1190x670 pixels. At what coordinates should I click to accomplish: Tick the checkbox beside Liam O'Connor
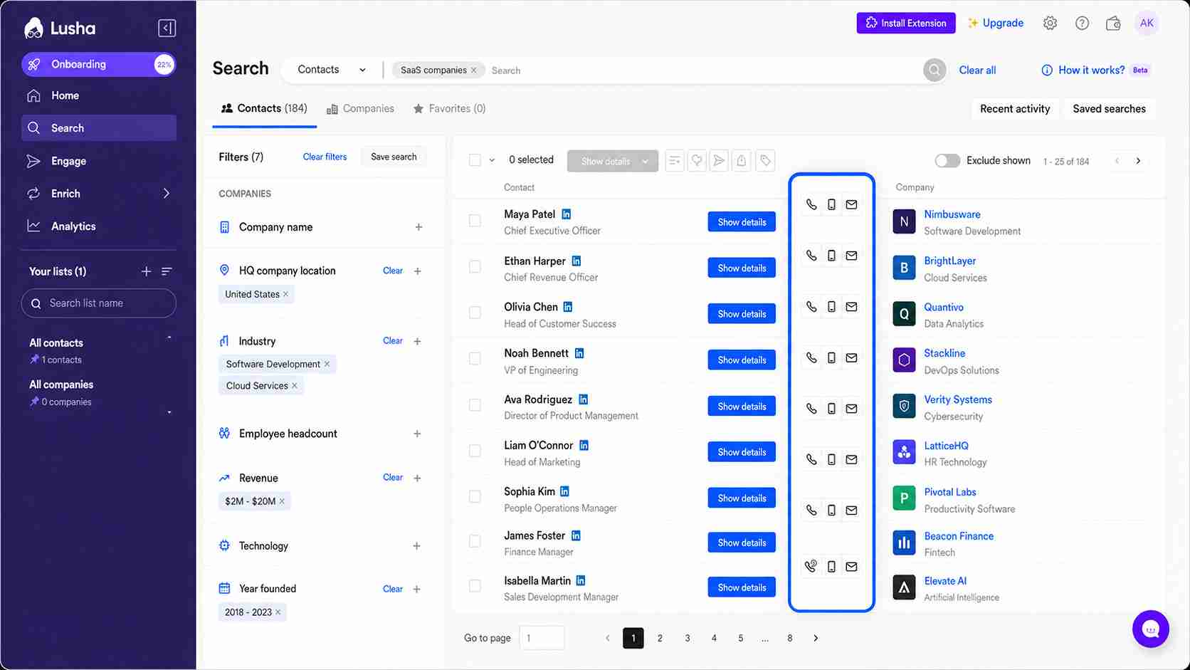point(475,451)
